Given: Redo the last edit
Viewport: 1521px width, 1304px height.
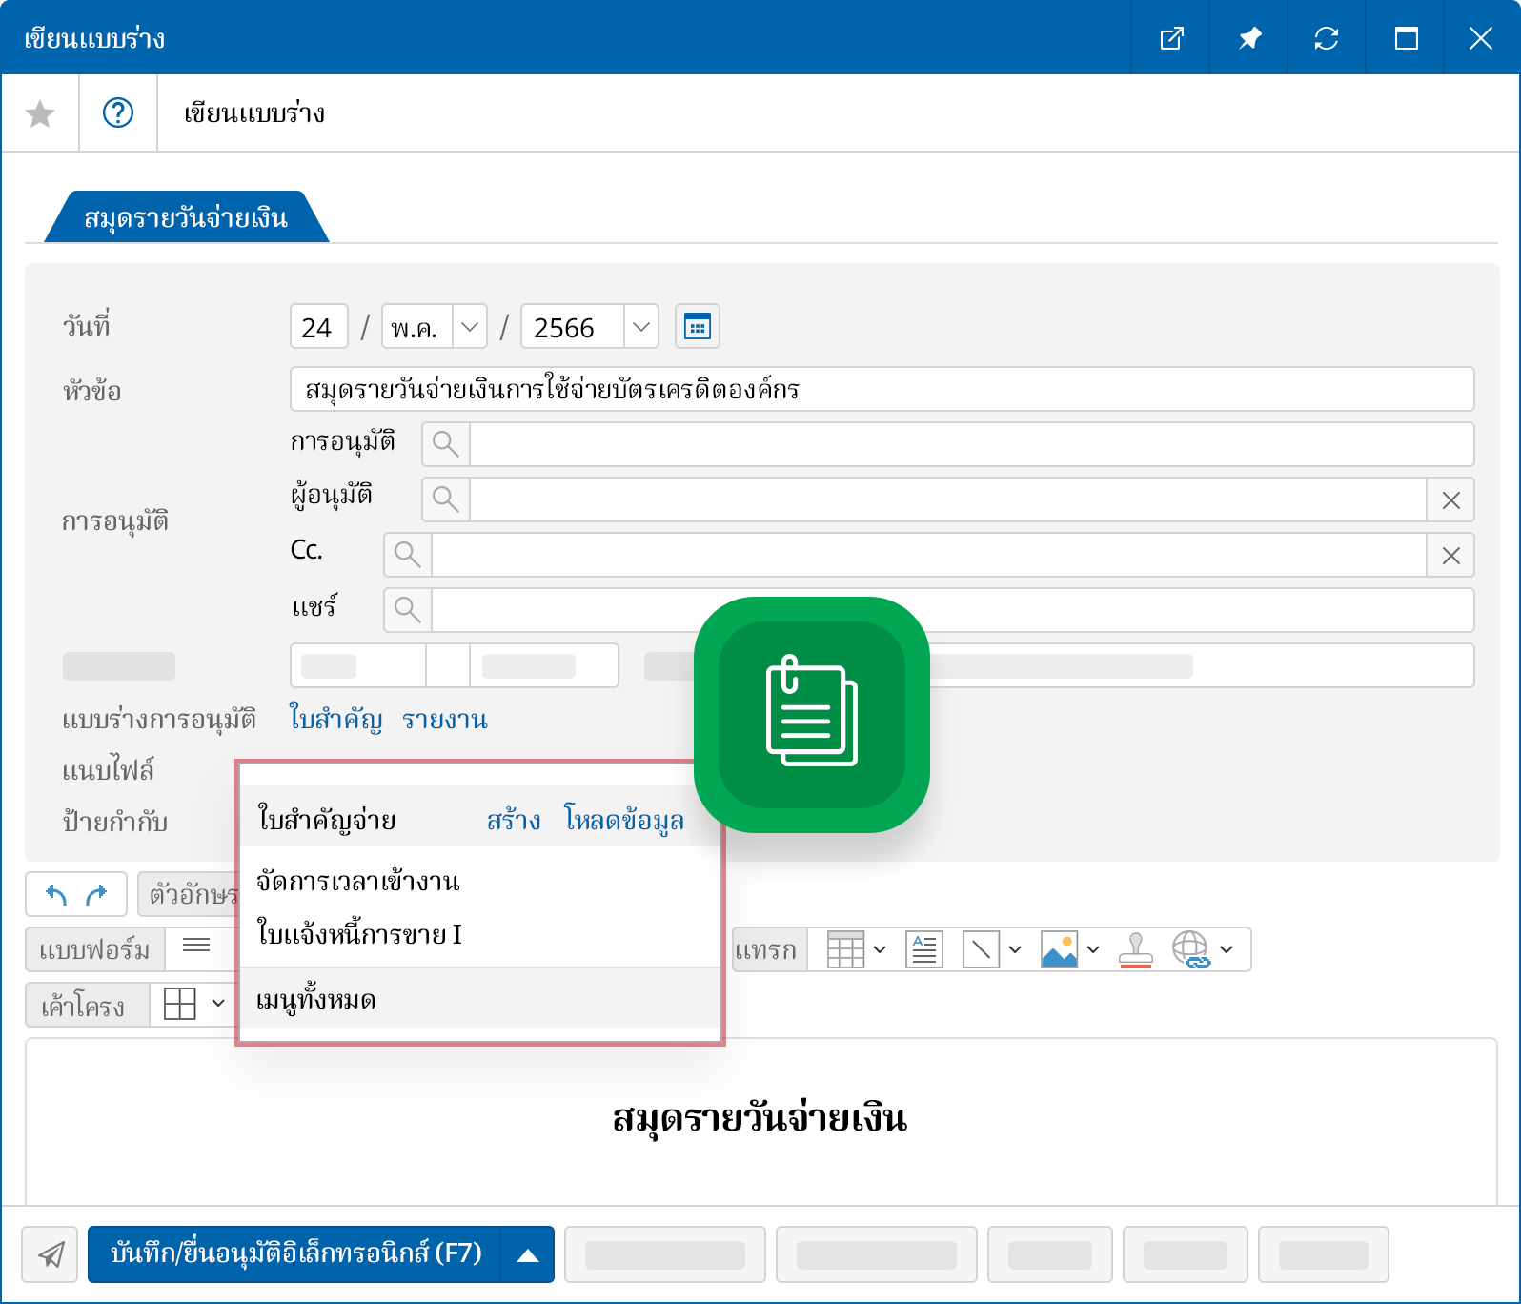Looking at the screenshot, I should click(96, 894).
